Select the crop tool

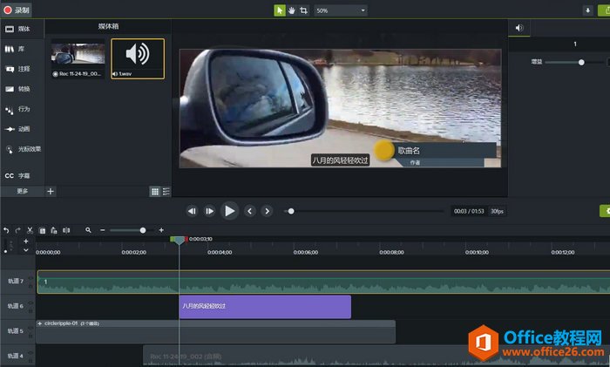[304, 10]
